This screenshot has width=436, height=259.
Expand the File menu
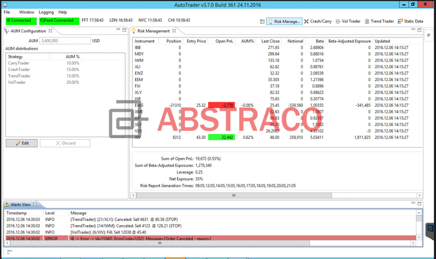pos(6,12)
